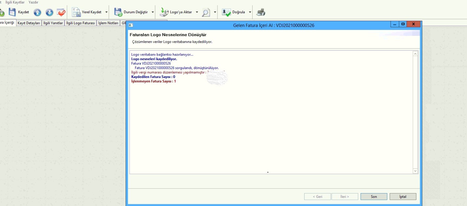Switch to the Kayıt Detayları tab
467x206 pixels.
(29, 23)
